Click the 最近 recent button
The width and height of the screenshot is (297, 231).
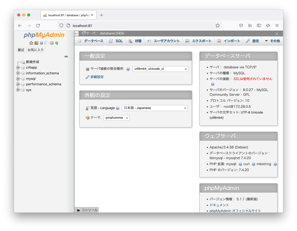click(21, 50)
